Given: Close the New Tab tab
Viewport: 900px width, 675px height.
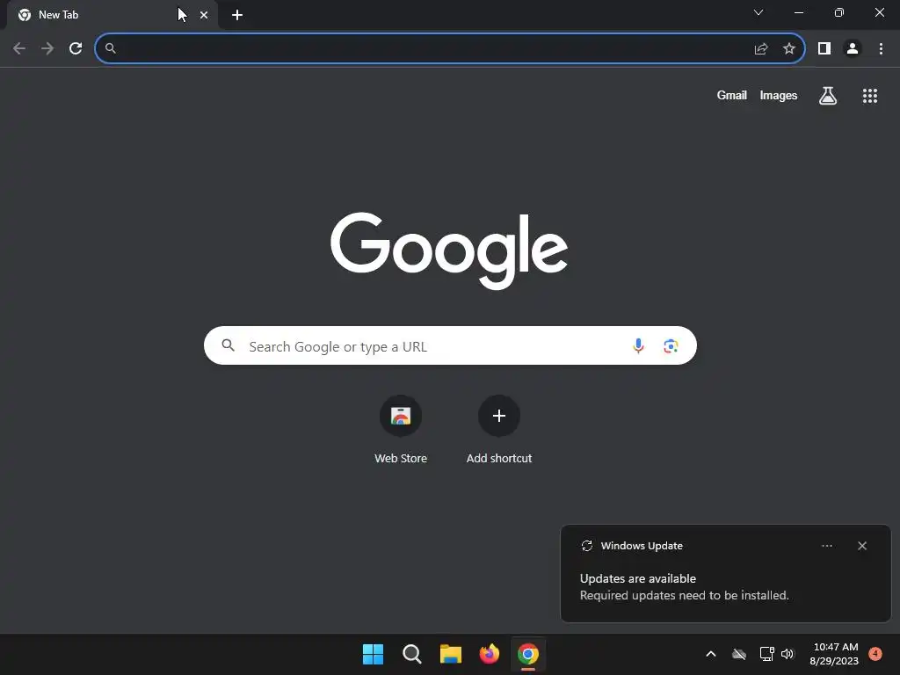Looking at the screenshot, I should coord(204,15).
